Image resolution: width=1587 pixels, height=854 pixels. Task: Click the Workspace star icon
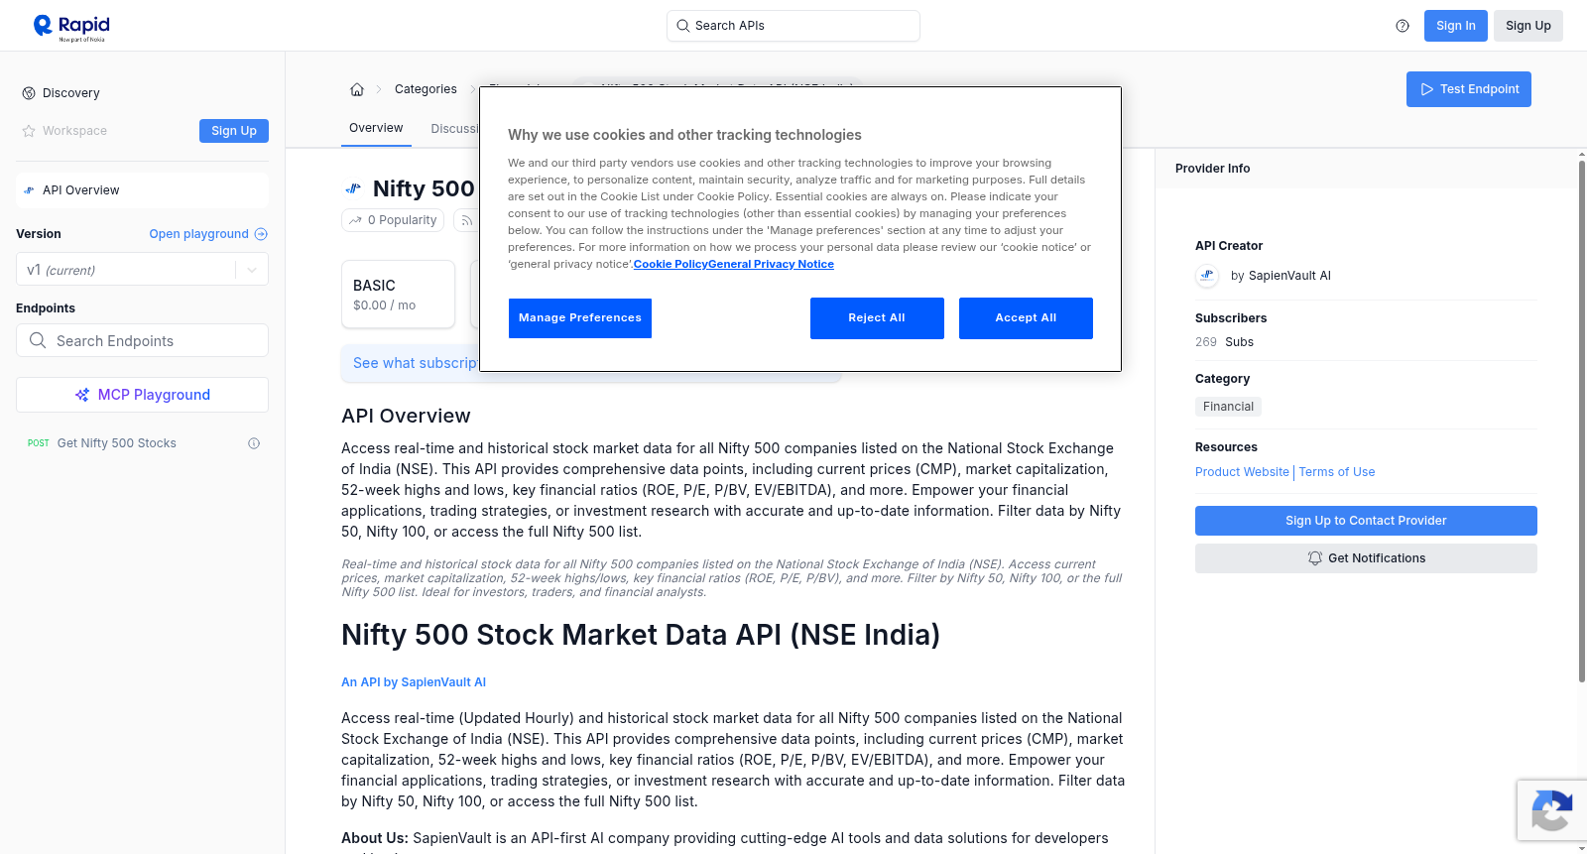pyautogui.click(x=29, y=131)
